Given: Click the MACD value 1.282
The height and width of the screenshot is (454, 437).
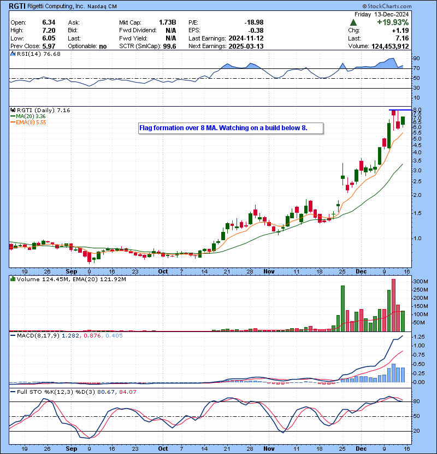Looking at the screenshot, I should 70,336.
